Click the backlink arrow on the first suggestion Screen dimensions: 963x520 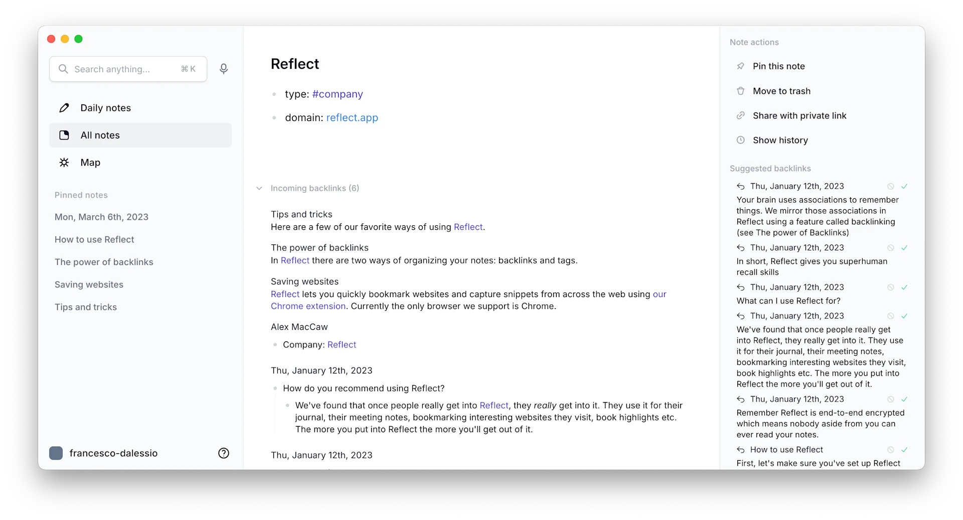click(x=741, y=186)
